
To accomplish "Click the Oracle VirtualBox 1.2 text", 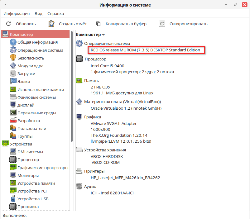I will [x=126, y=108].
